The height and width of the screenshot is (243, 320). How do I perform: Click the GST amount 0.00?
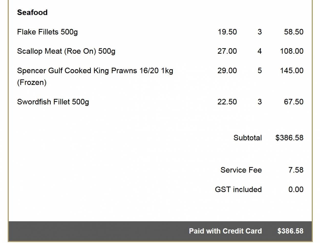click(296, 189)
